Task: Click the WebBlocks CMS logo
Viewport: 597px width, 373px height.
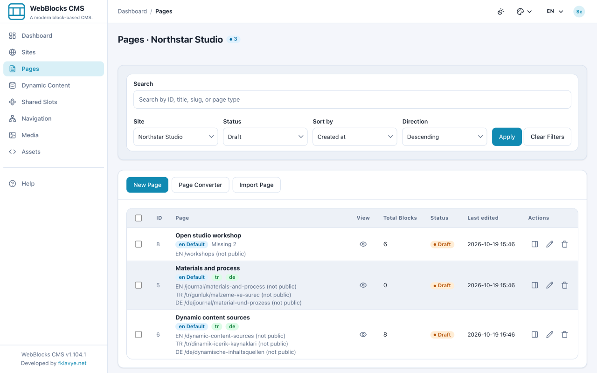Action: click(17, 12)
